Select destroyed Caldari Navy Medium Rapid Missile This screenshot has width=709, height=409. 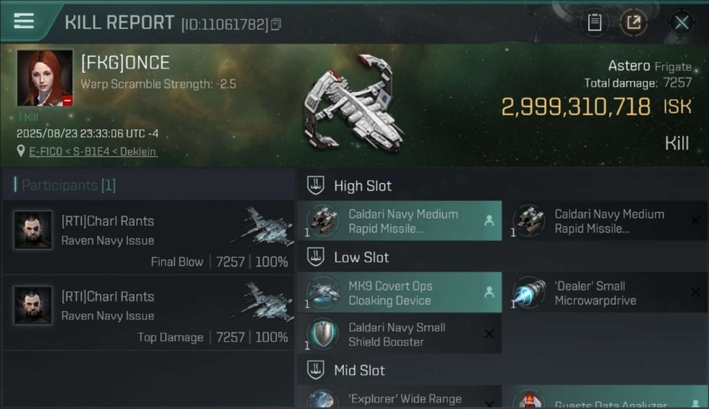605,221
